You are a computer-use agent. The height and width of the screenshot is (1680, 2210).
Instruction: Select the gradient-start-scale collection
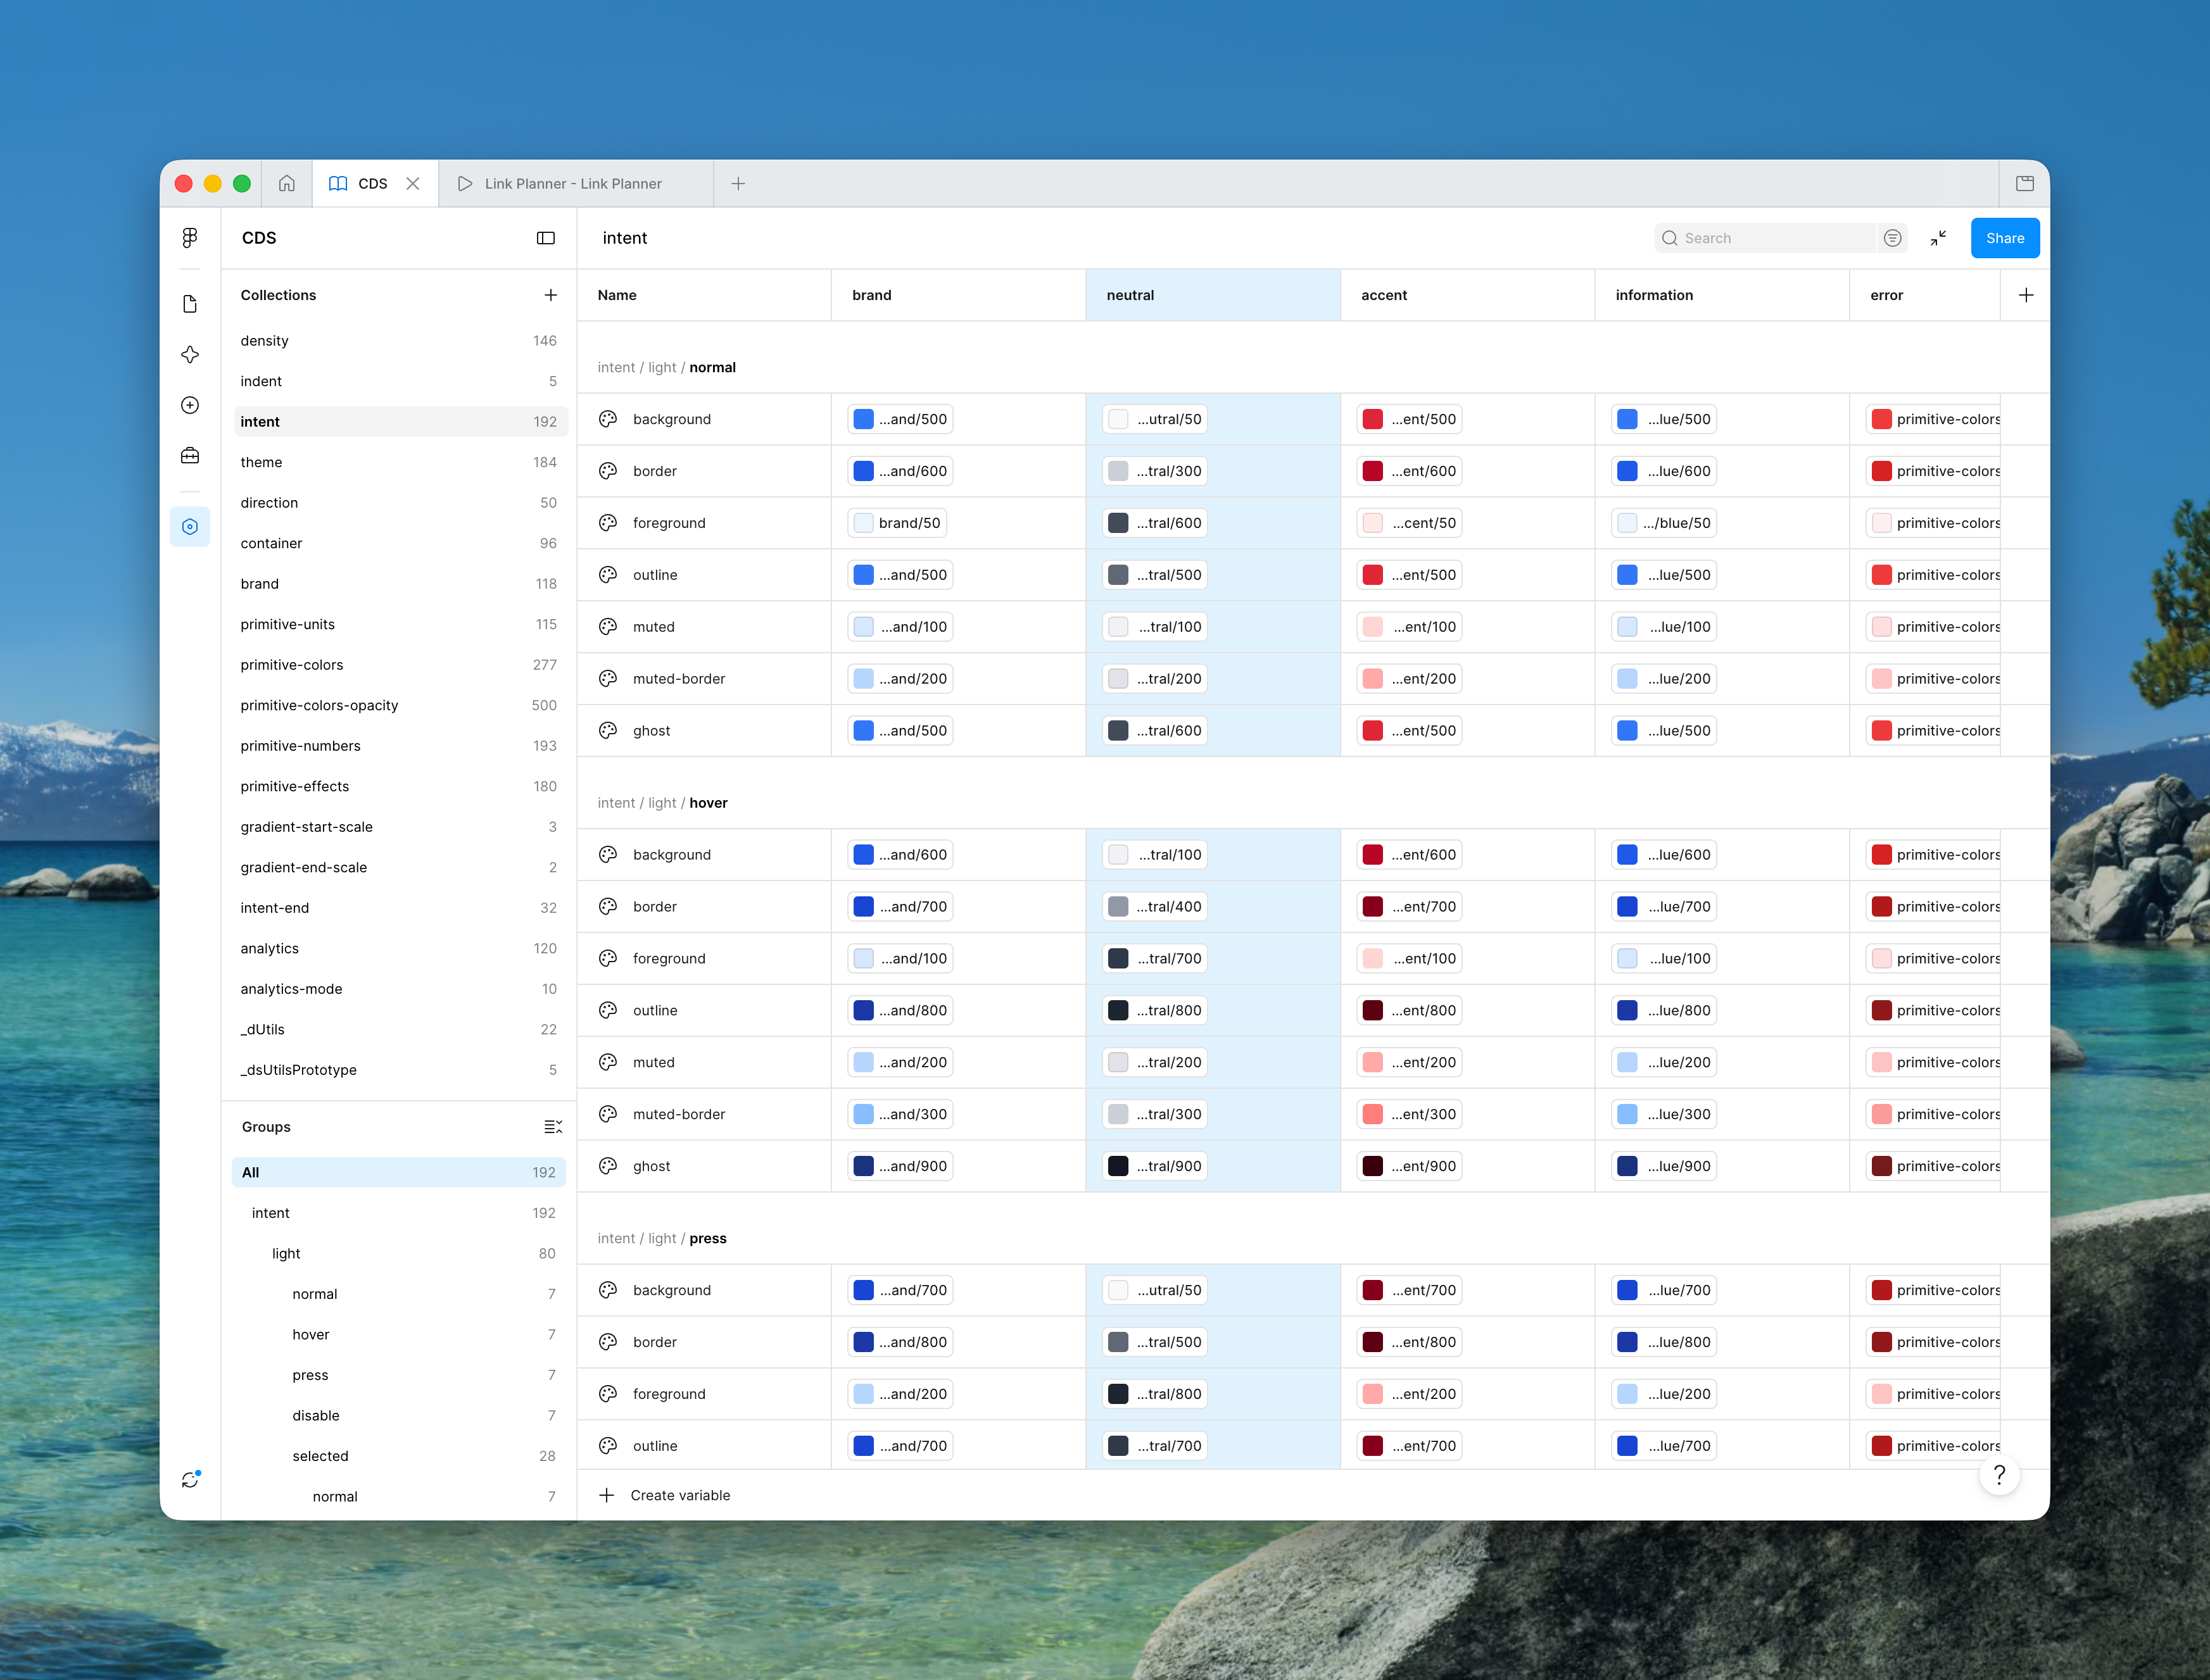400,827
